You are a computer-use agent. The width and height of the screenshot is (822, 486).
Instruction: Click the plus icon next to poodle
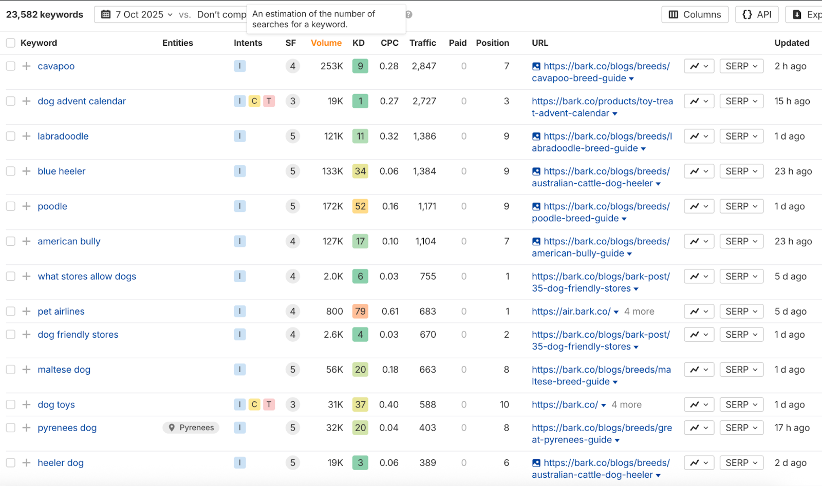click(26, 206)
